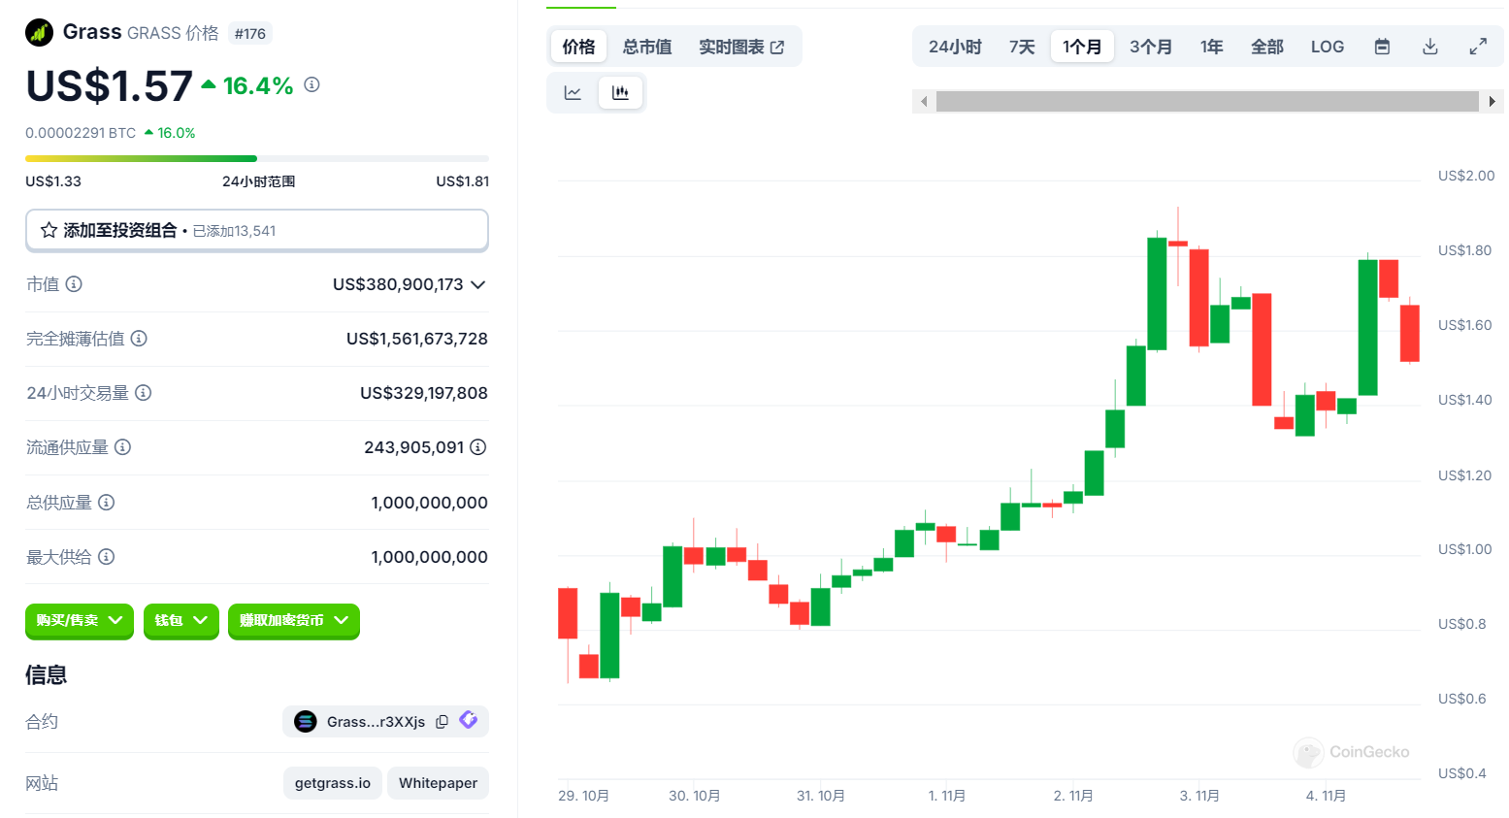Open the 钱包 dropdown
The image size is (1509, 818).
coord(181,621)
